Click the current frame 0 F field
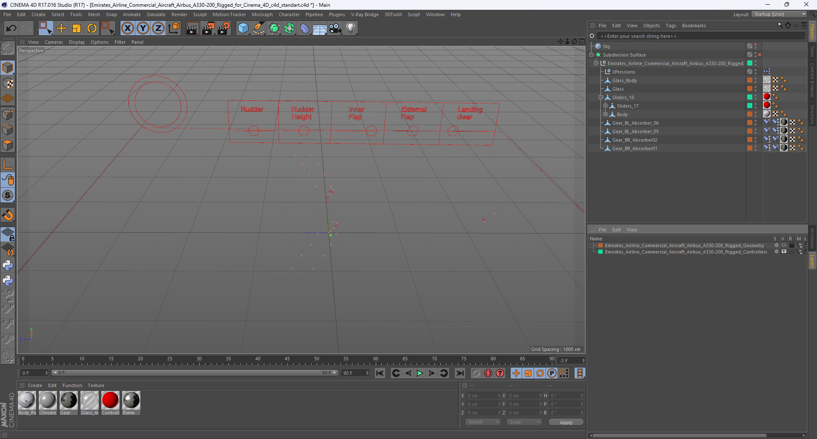817x439 pixels. click(34, 373)
